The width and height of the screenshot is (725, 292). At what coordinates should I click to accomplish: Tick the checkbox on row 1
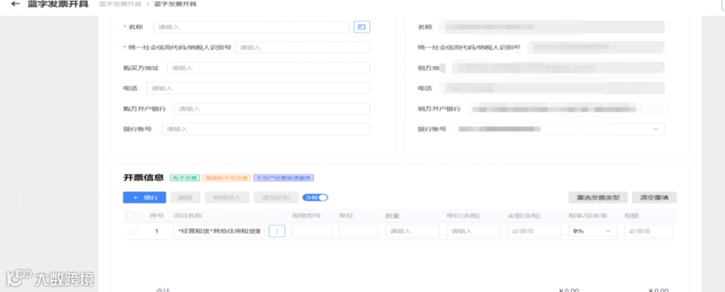coord(134,232)
